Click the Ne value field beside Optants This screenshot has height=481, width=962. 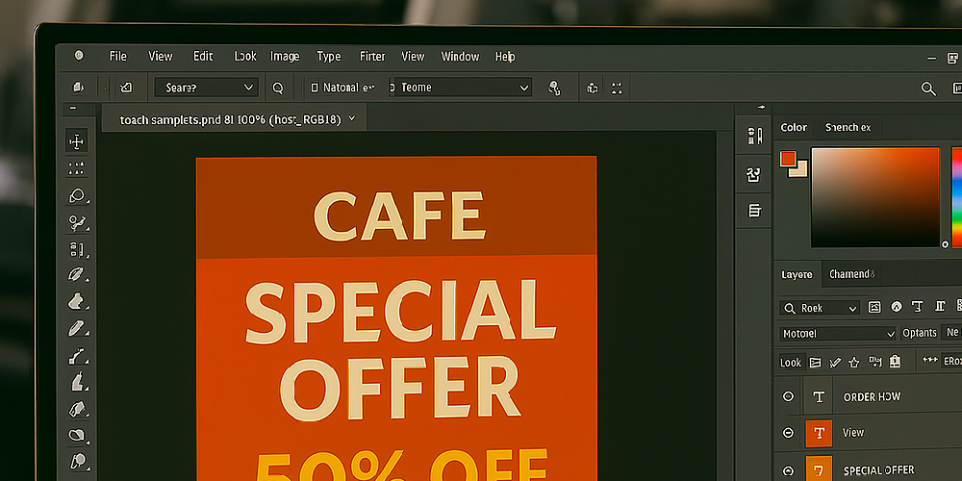pos(952,333)
